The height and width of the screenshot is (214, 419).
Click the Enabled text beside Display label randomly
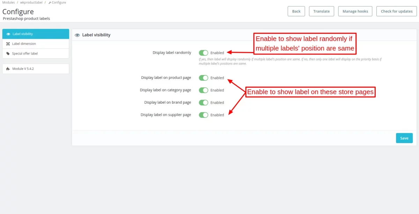point(217,53)
